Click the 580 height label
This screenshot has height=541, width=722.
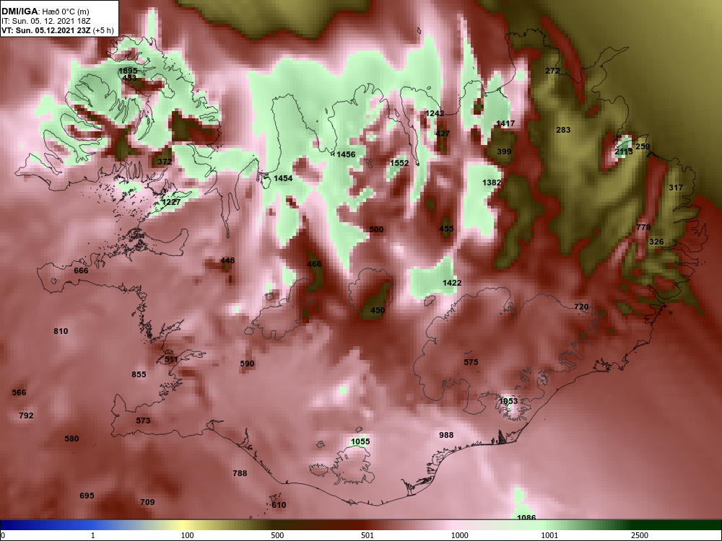[x=71, y=439]
